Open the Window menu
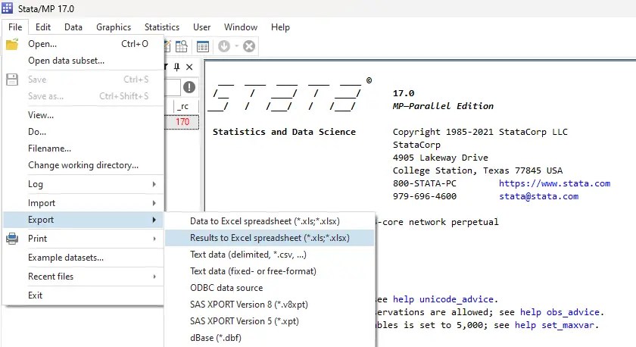The height and width of the screenshot is (347, 636). 241,27
